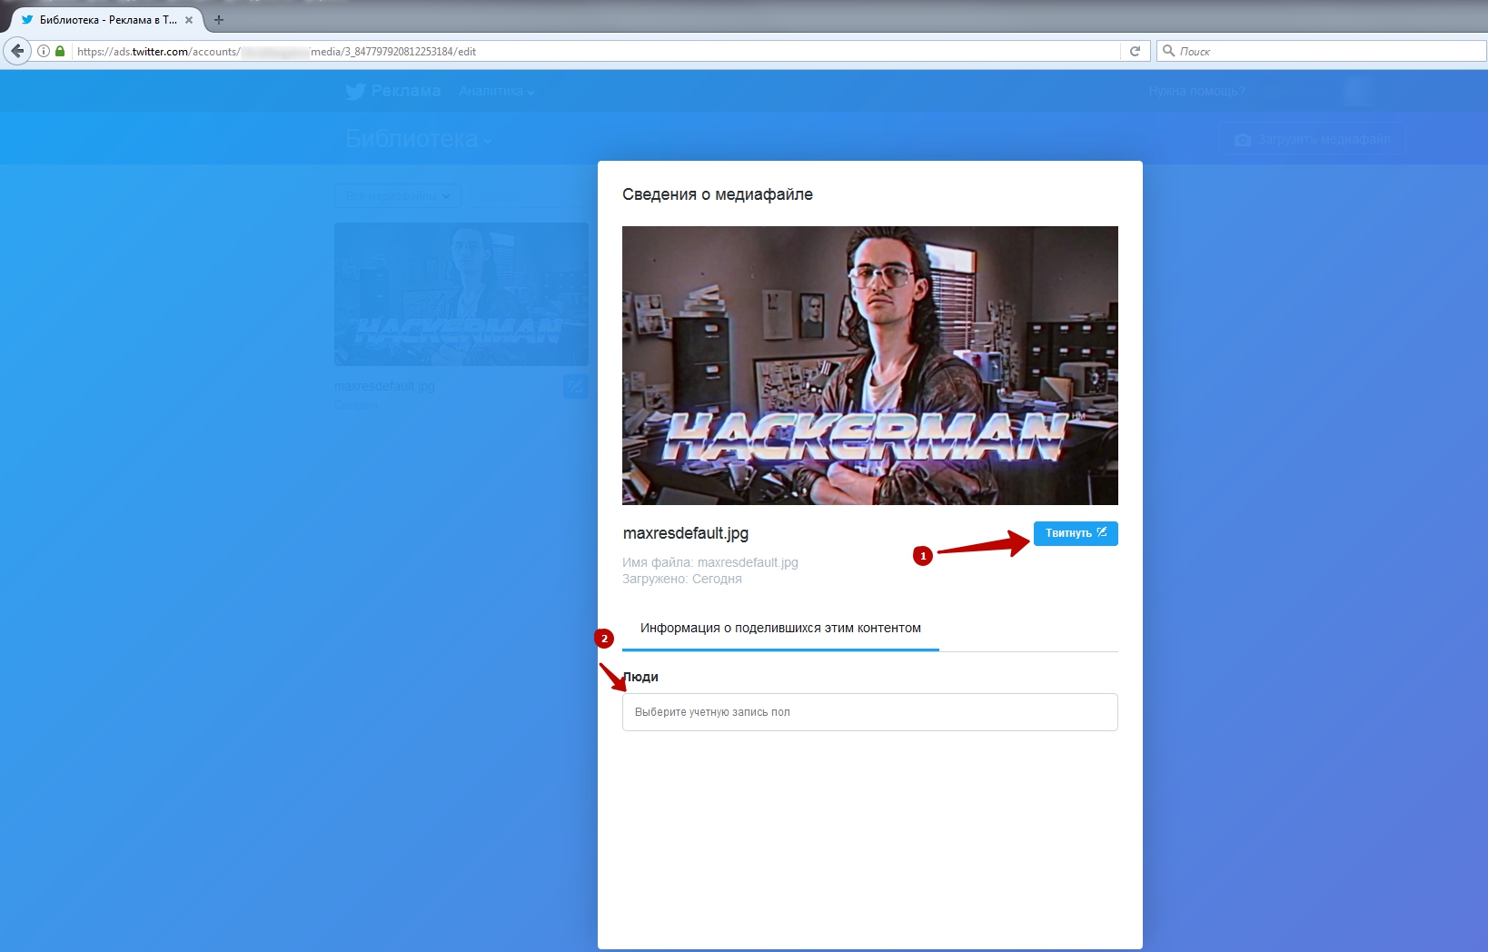Select the Информация о поделившихся этим контентом tab
The height and width of the screenshot is (952, 1488).
click(x=779, y=628)
